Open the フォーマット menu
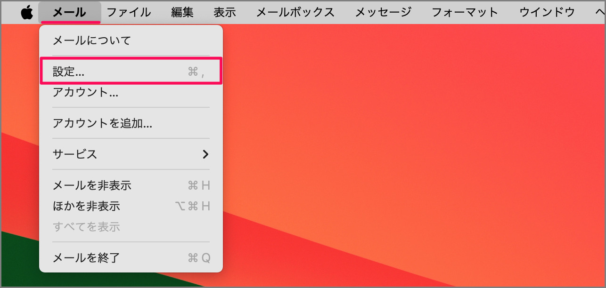 tap(465, 12)
